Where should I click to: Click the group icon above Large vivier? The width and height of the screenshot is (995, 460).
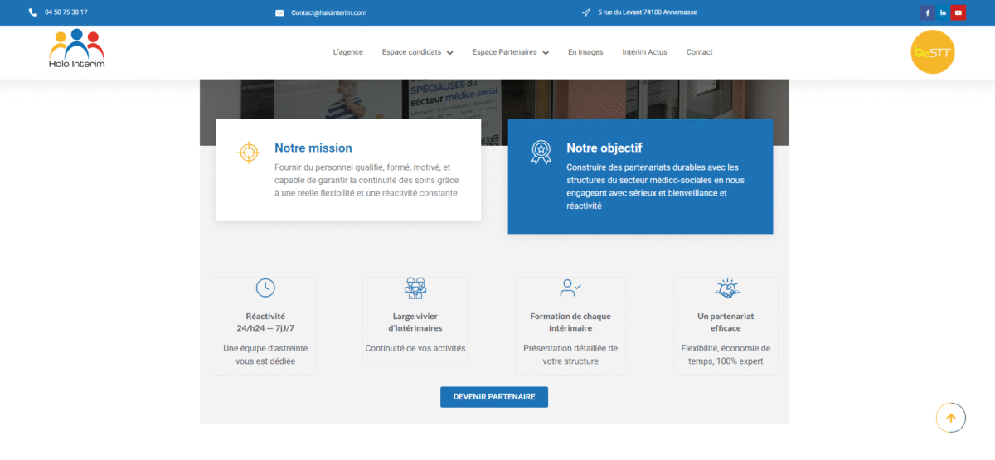click(415, 288)
